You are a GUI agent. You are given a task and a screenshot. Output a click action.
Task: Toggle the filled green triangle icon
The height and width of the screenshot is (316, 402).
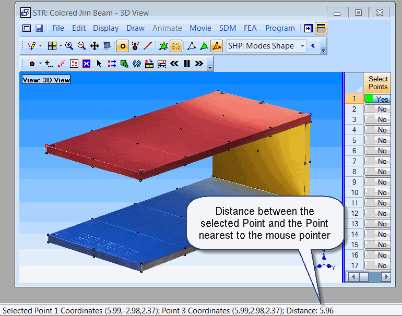pyautogui.click(x=204, y=46)
